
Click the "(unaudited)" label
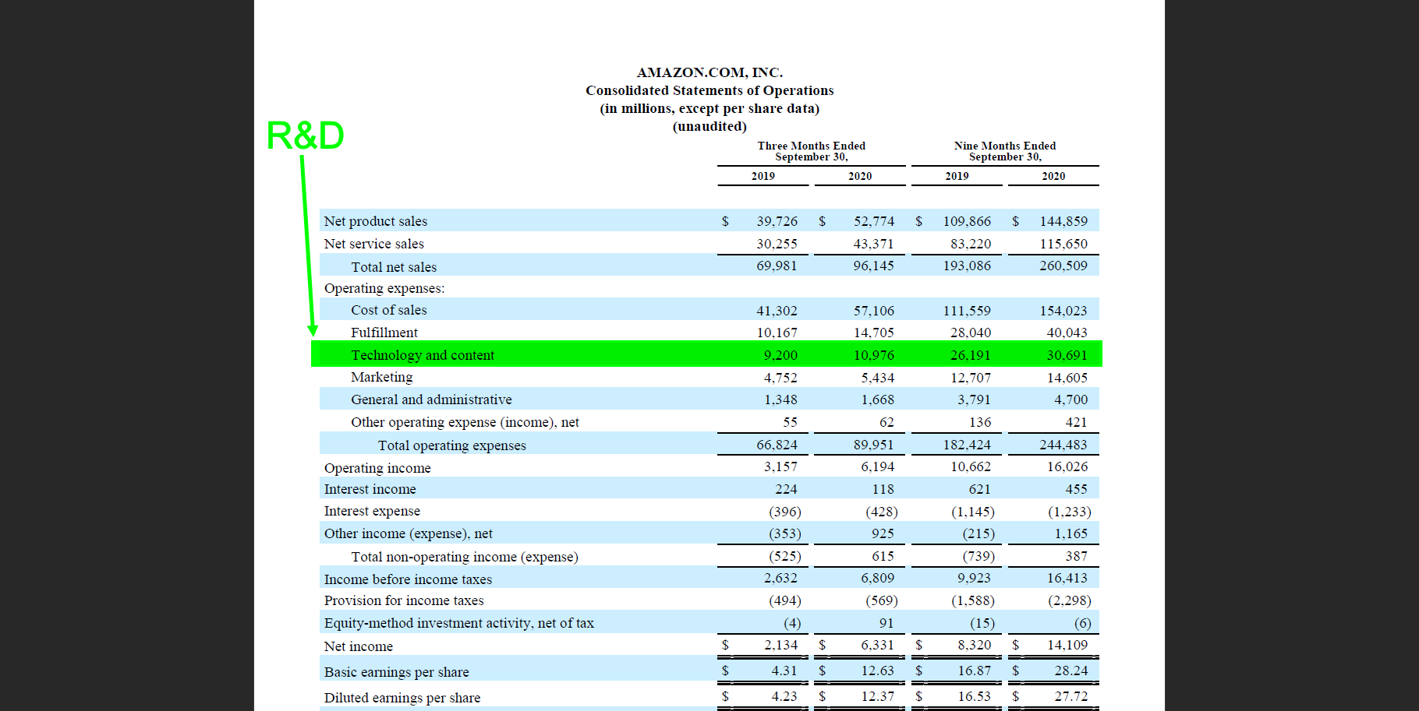(x=709, y=126)
